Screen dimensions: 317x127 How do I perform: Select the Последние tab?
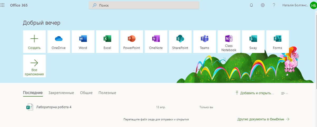33,93
